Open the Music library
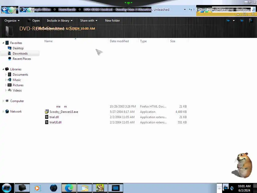The height and width of the screenshot is (193, 257). click(17, 80)
